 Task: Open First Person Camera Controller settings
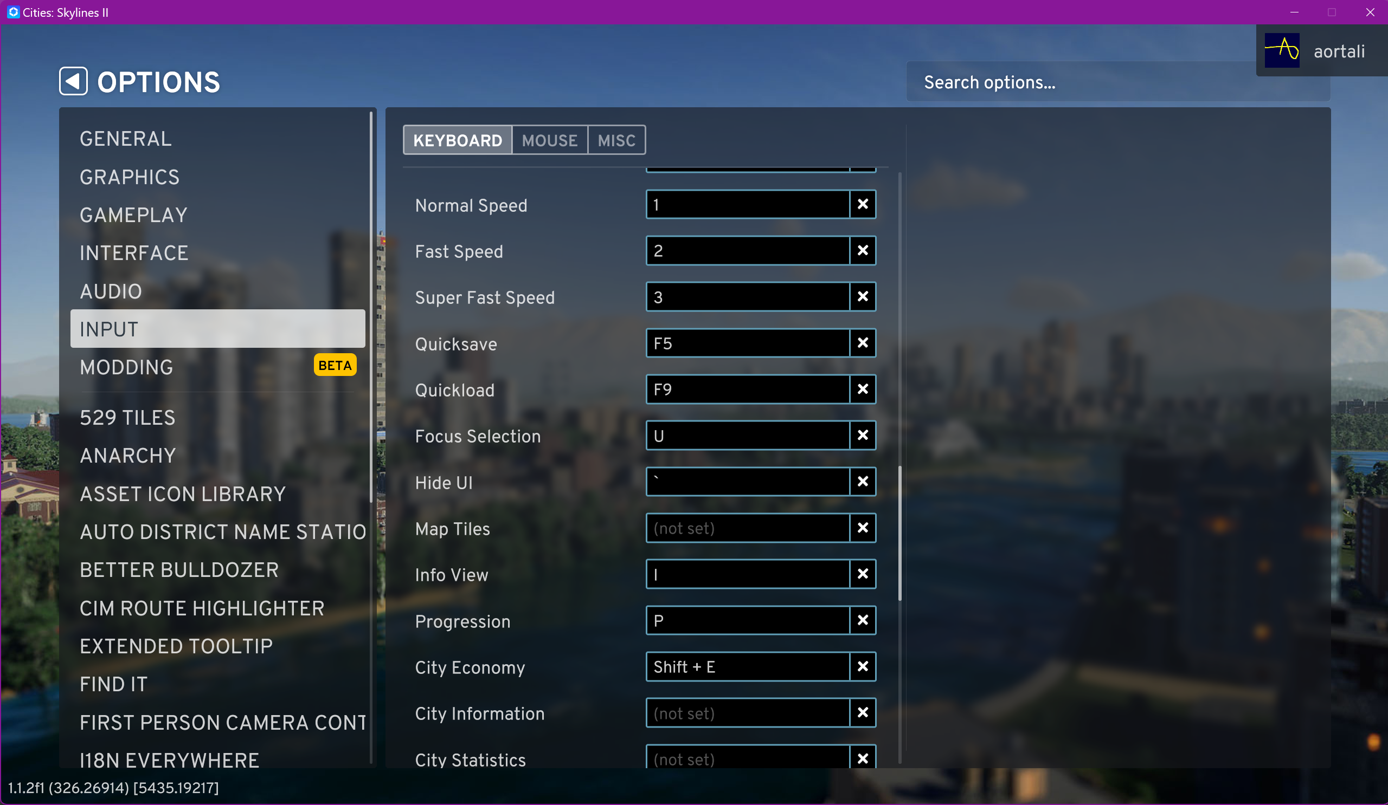pos(217,723)
